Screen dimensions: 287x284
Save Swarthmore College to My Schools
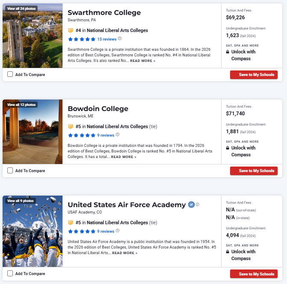pos(254,75)
